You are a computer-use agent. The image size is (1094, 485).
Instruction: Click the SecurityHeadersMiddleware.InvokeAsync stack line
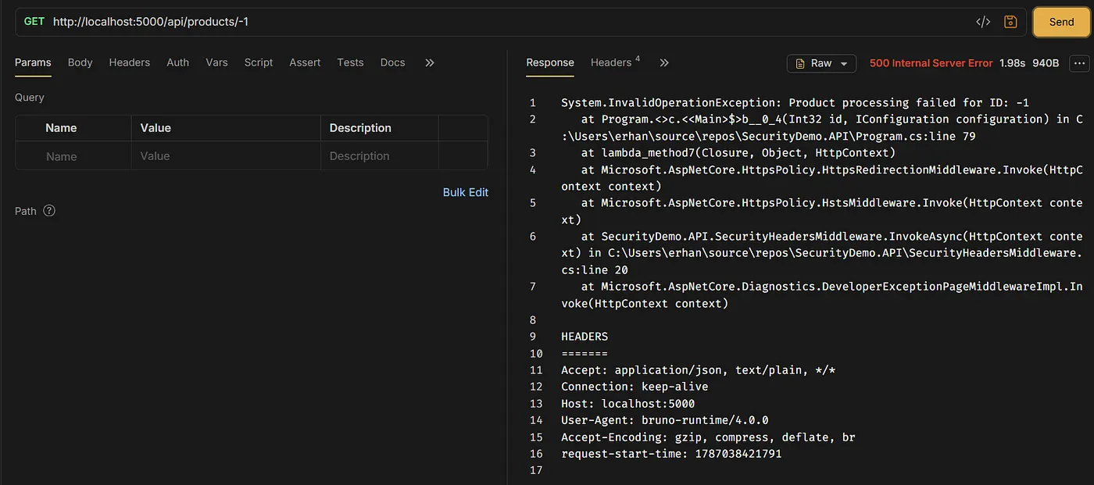(822, 253)
